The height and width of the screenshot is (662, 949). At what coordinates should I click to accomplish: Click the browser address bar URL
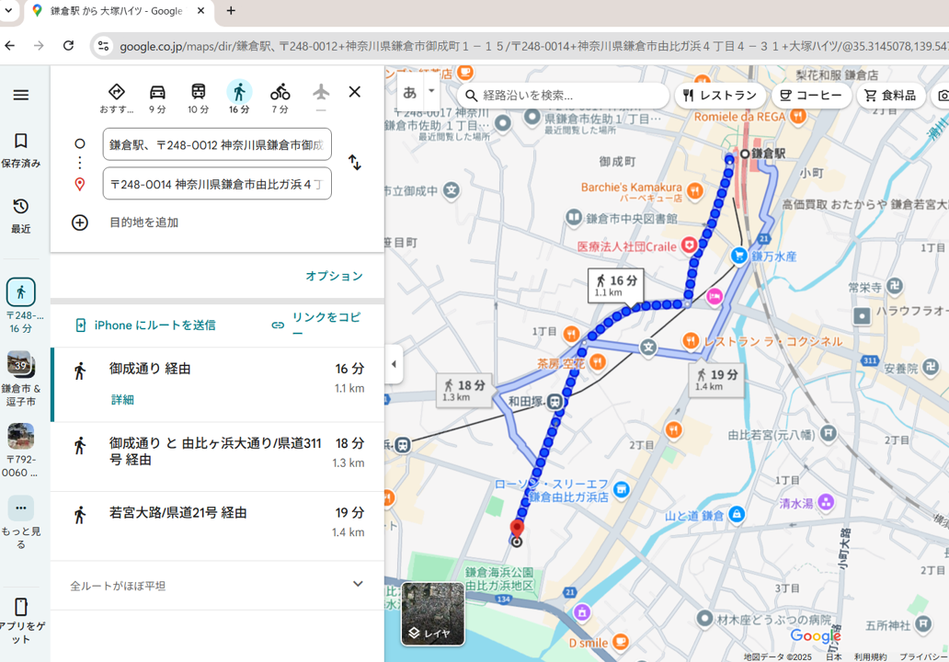tap(532, 46)
